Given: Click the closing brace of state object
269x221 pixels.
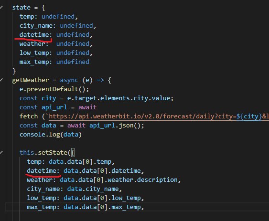Looking at the screenshot, I should coord(14,71).
